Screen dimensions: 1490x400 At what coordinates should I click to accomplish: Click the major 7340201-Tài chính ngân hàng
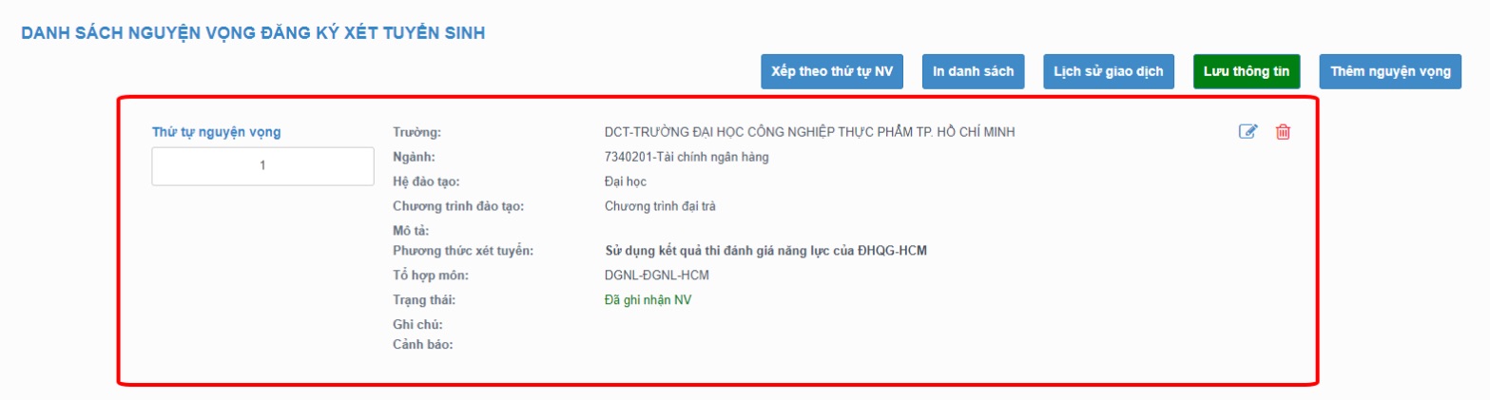click(687, 157)
